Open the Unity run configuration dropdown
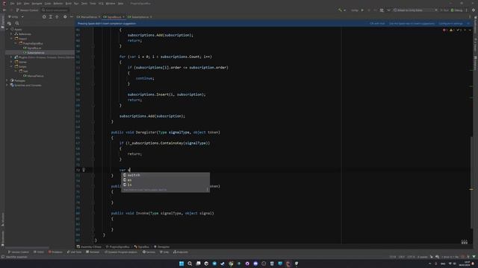Image resolution: width=478 pixels, height=268 pixels. tap(357, 10)
